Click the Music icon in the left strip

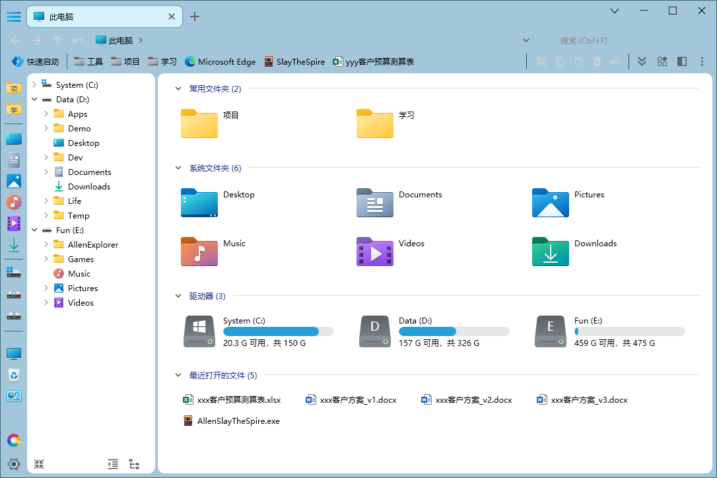14,203
